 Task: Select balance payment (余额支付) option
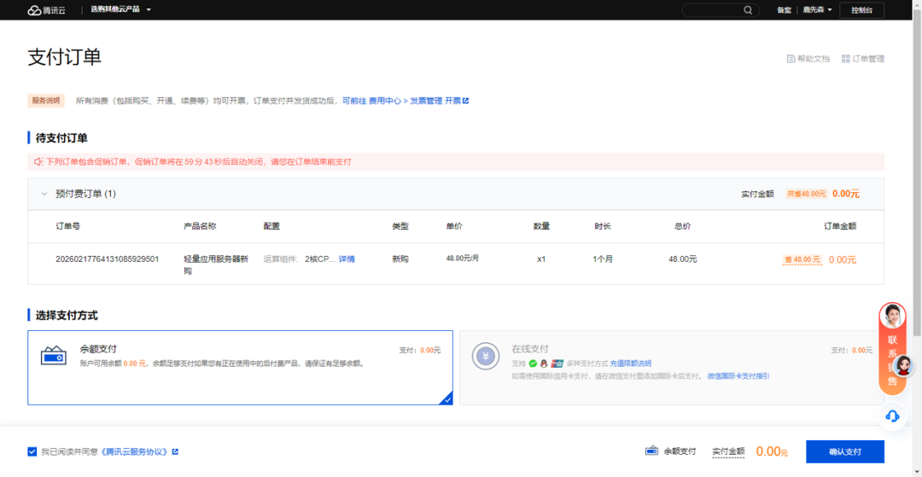[240, 368]
